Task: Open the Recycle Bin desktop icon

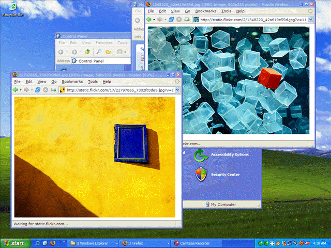Action: click(x=12, y=9)
